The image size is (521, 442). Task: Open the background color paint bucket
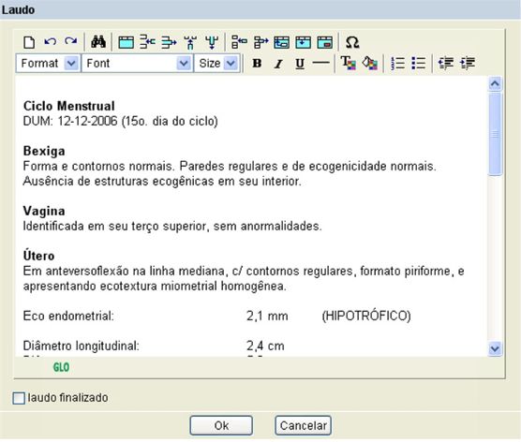[369, 63]
